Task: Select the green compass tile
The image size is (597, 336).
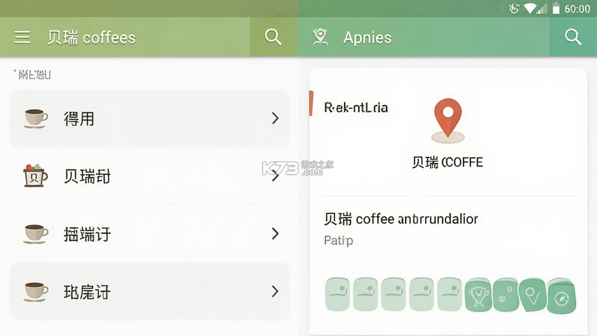Action: 561,296
